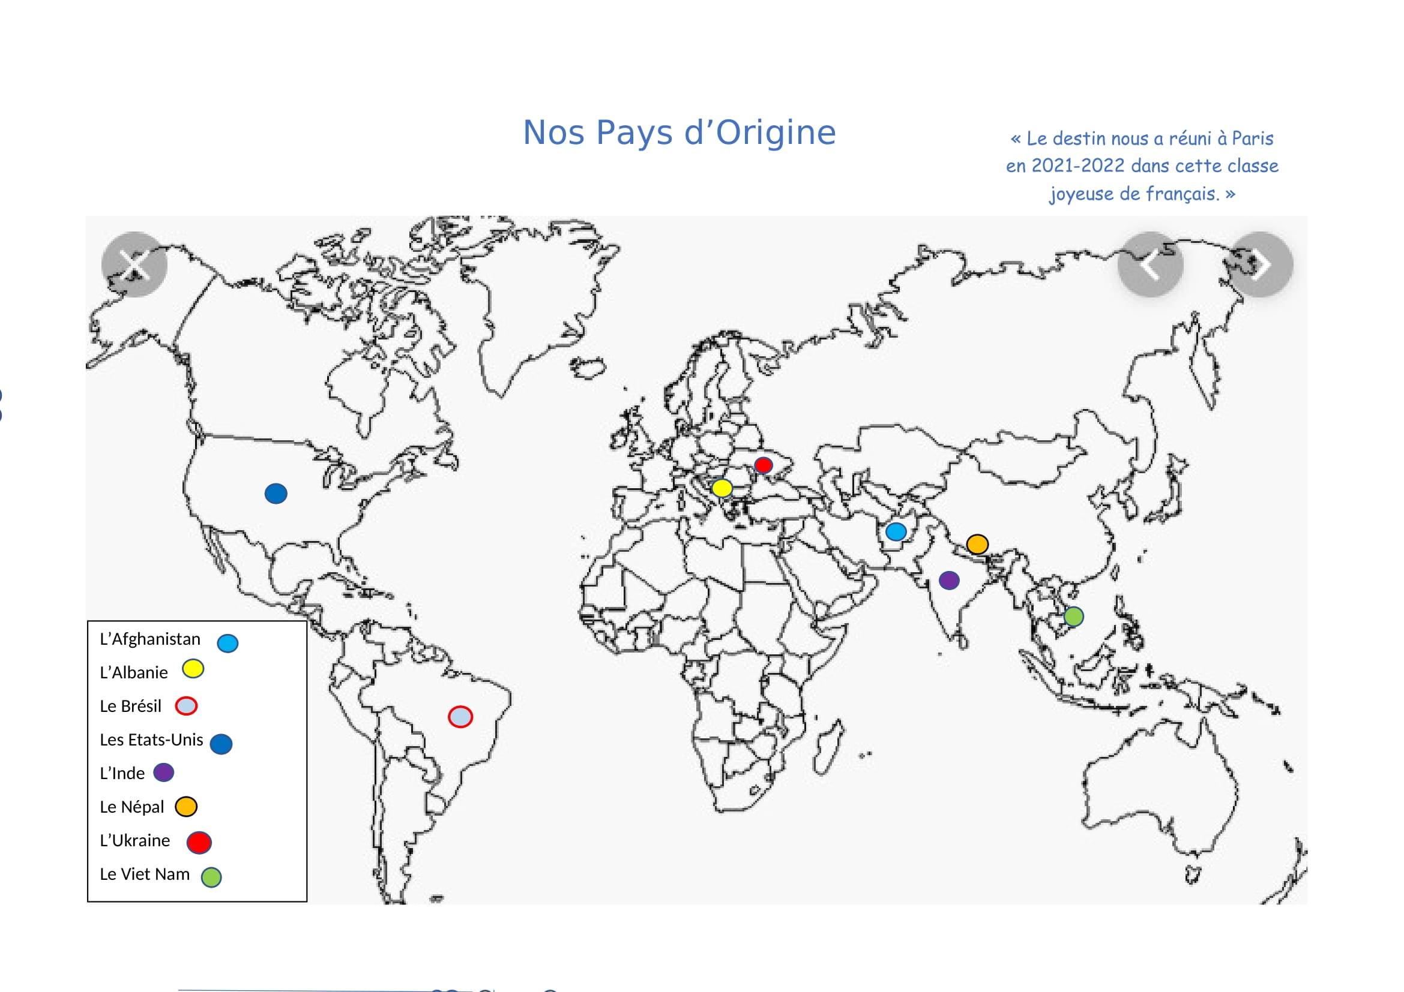Click the orange dot on Nepal

(977, 543)
